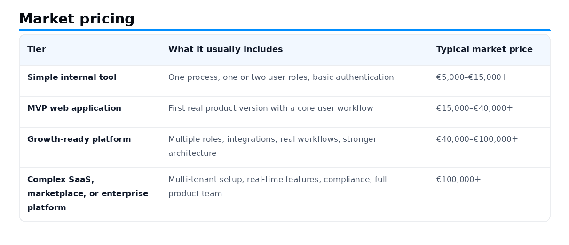The image size is (569, 245).
Task: Select the Growth-ready platform tier name
Action: [79, 139]
